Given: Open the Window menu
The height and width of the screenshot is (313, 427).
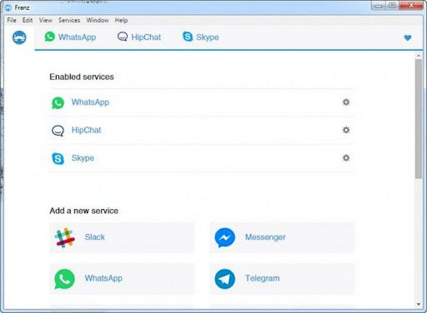Looking at the screenshot, I should 97,20.
